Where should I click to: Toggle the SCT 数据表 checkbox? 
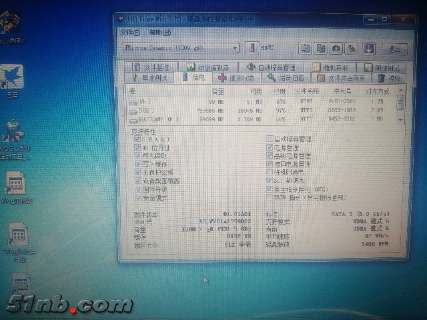point(270,180)
